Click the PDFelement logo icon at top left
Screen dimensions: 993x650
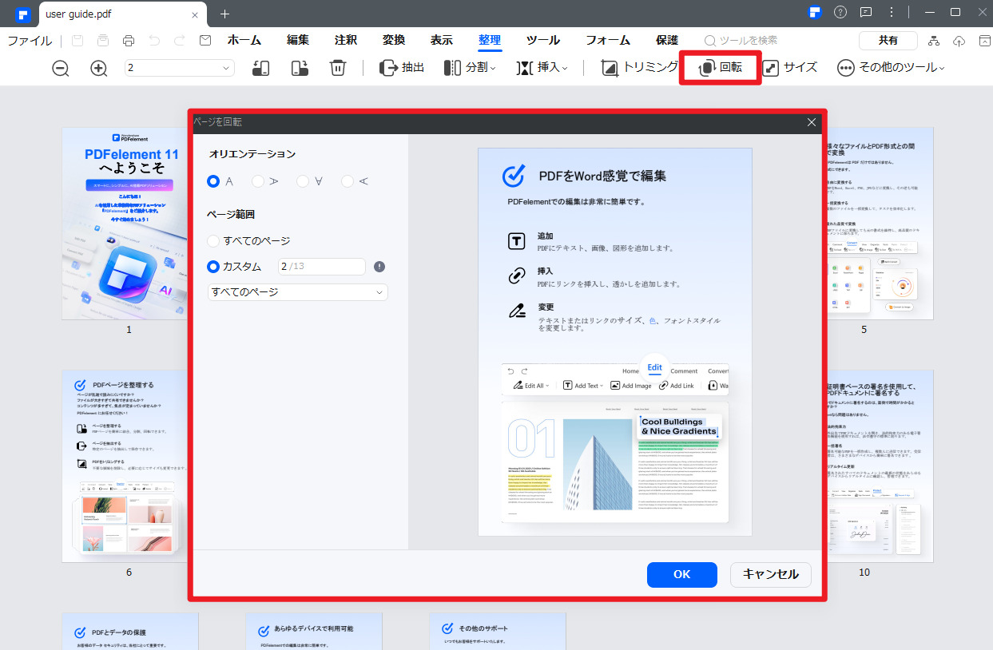point(22,14)
